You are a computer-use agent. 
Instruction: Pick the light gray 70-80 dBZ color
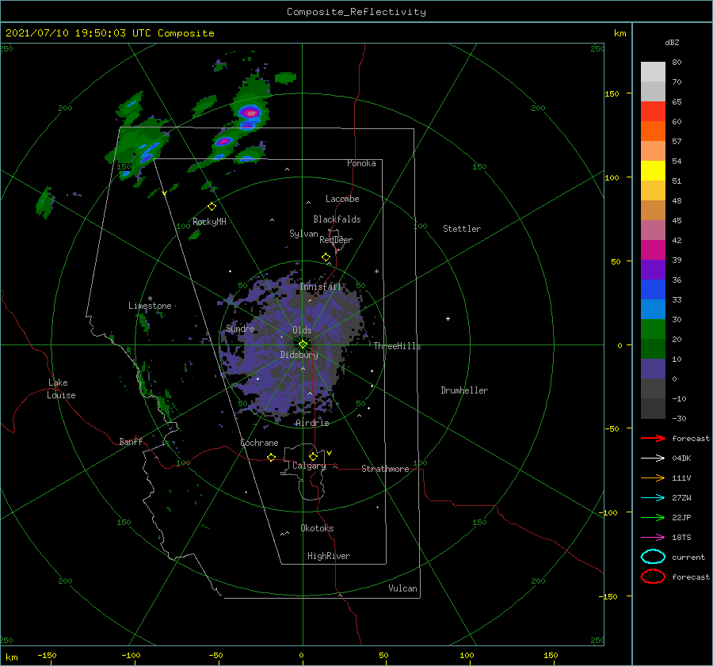653,72
